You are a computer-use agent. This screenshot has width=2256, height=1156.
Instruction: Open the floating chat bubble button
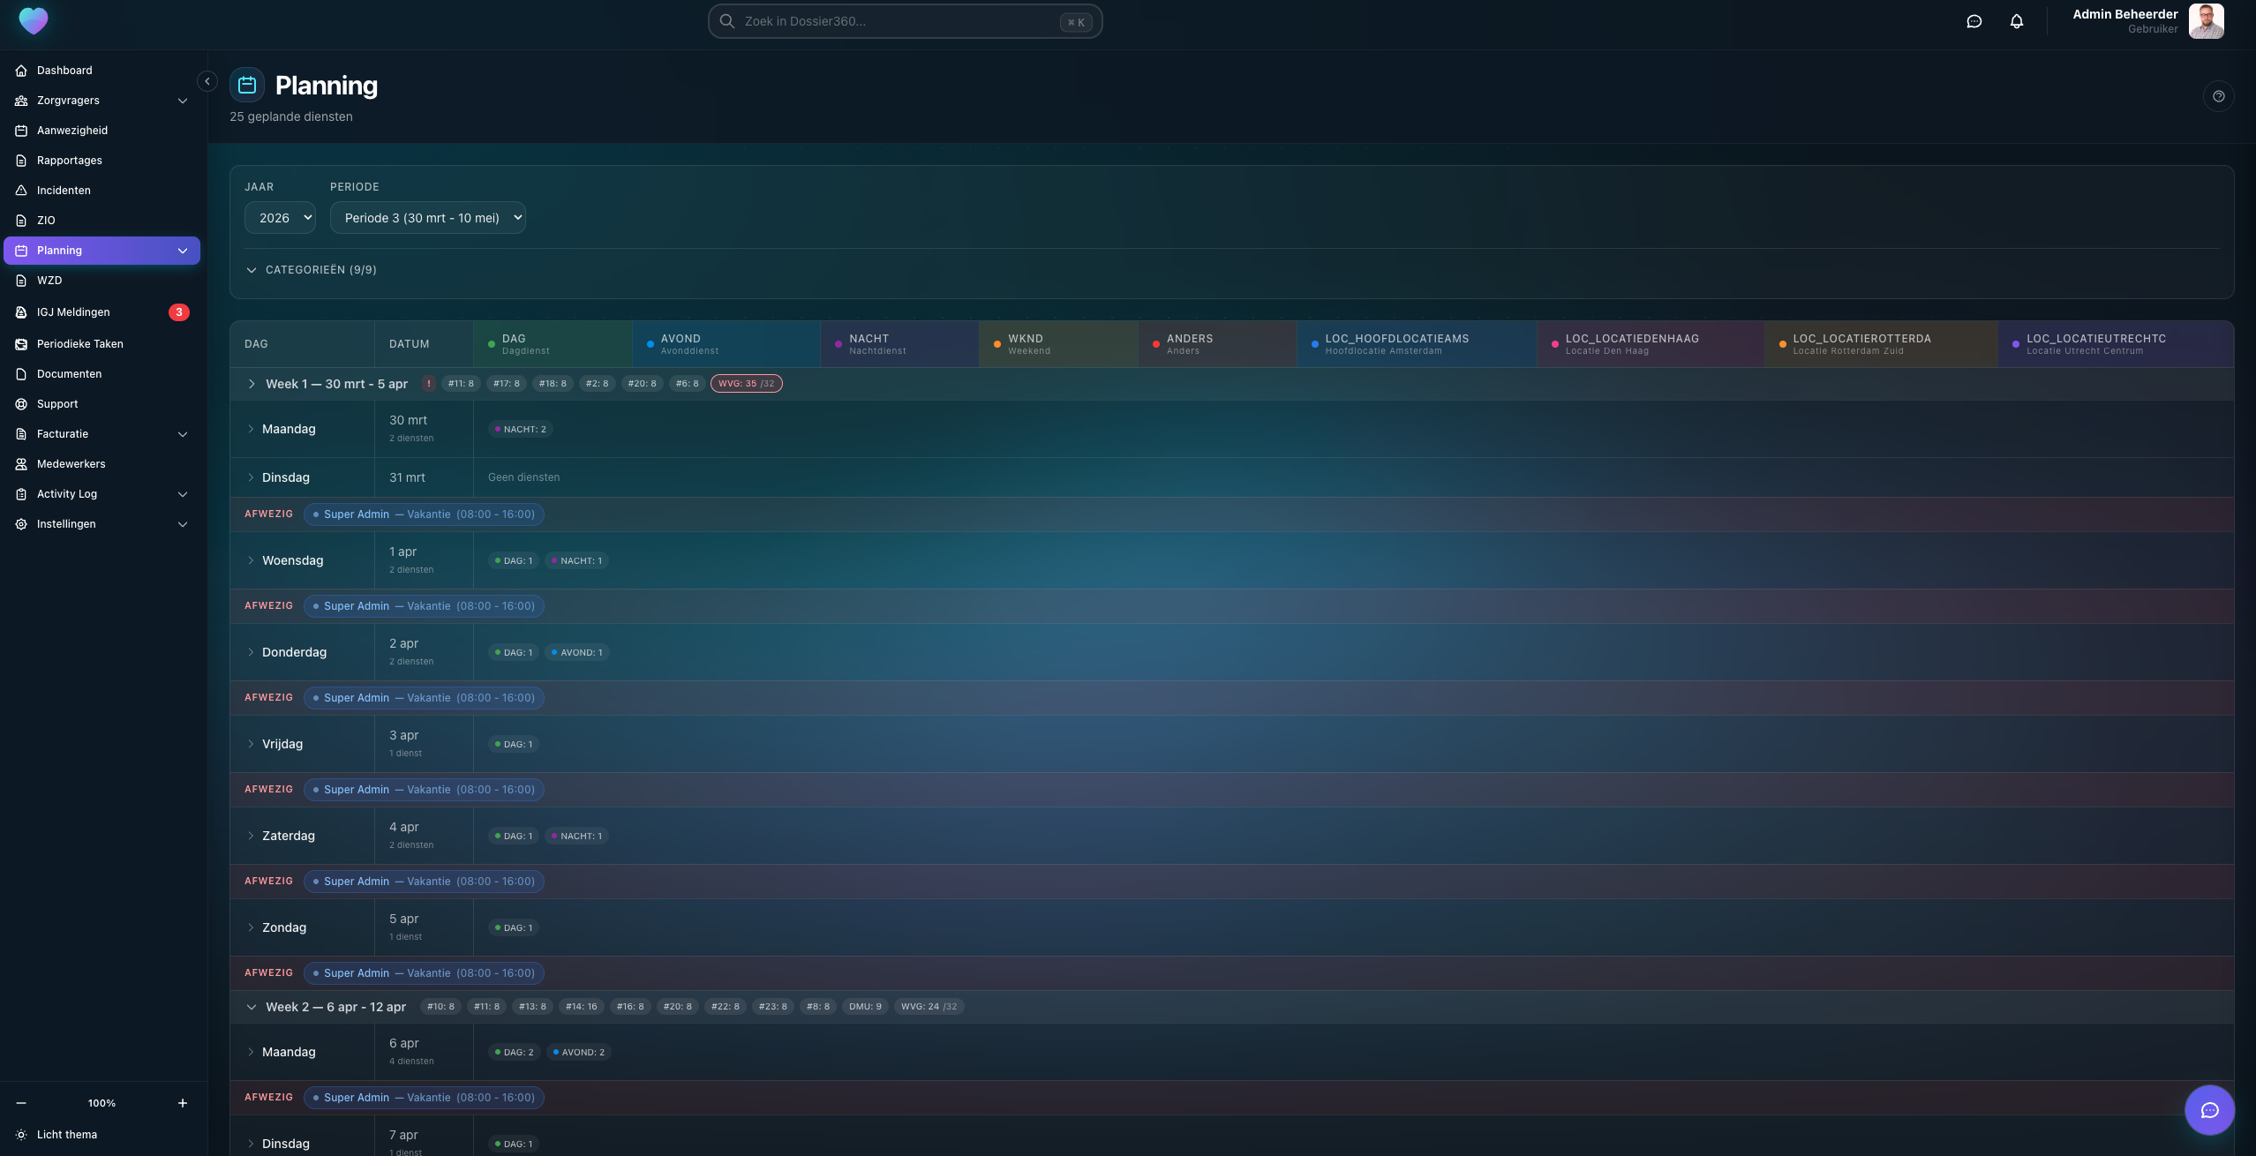(x=2209, y=1110)
